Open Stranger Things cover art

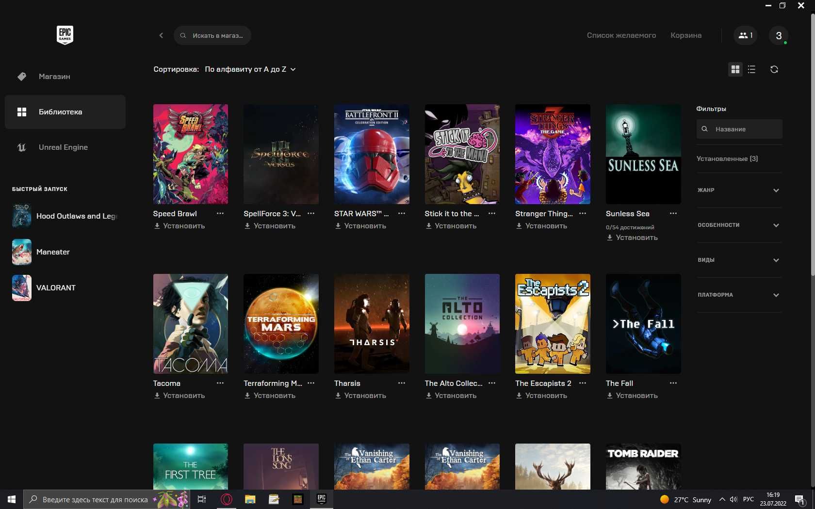click(x=553, y=154)
